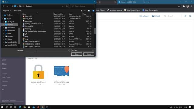The width and height of the screenshot is (194, 109).
Task: Collapse the This PC tree node
Action: pyautogui.click(x=2, y=19)
